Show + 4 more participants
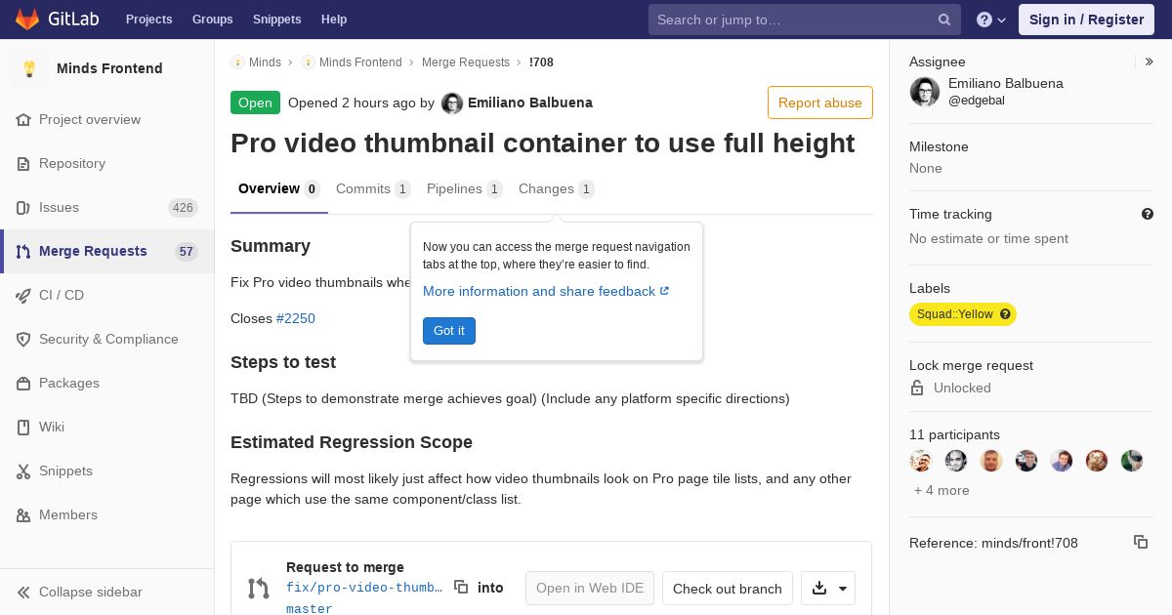 pyautogui.click(x=942, y=490)
